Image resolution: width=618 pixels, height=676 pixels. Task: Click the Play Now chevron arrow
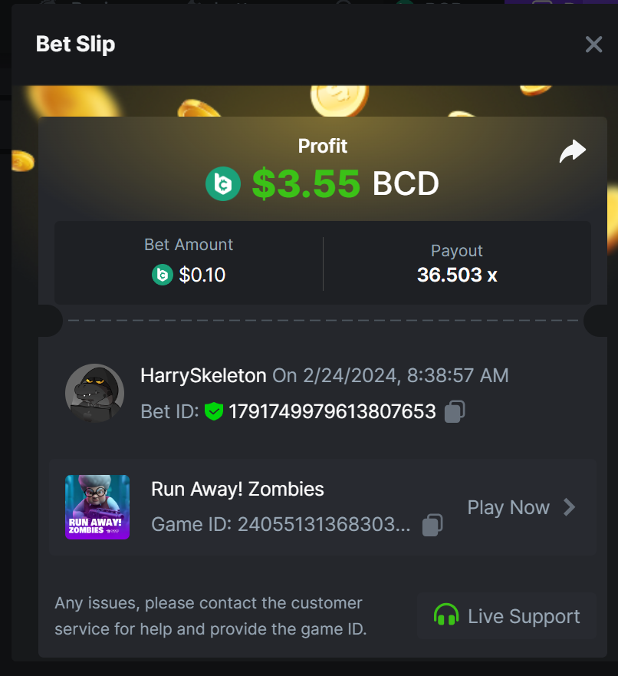click(570, 507)
